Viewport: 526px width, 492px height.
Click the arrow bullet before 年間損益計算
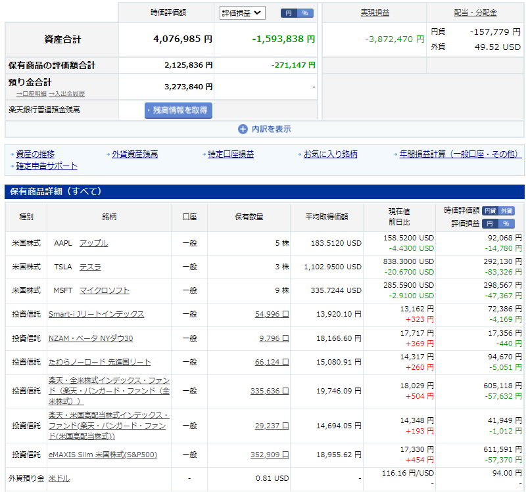click(x=396, y=154)
